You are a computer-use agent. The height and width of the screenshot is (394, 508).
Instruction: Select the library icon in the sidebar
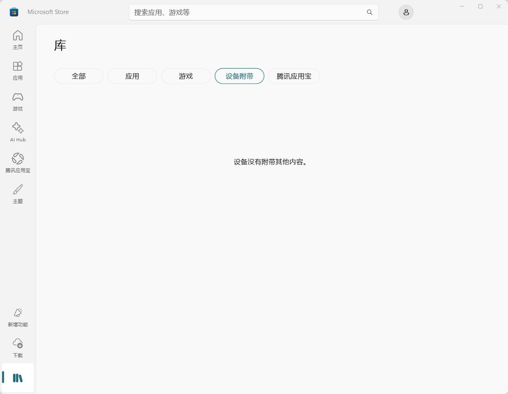click(x=18, y=378)
